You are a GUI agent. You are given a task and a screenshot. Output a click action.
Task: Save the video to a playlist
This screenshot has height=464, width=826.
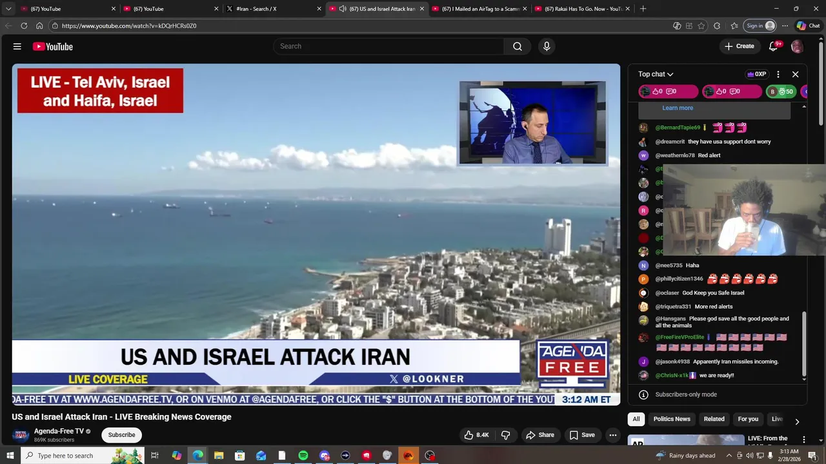point(581,435)
